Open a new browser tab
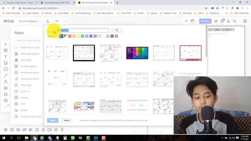This screenshot has width=251, height=141. click(x=117, y=3)
